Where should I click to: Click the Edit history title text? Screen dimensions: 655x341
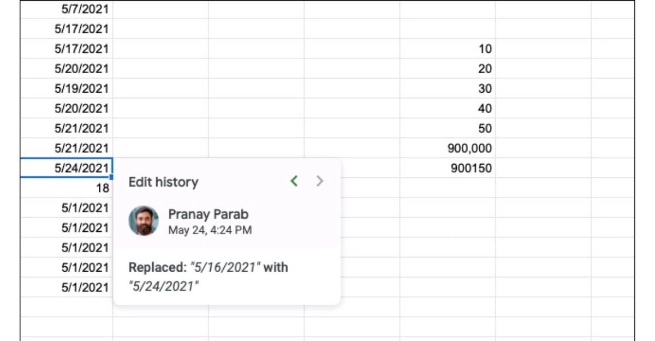[x=163, y=182]
